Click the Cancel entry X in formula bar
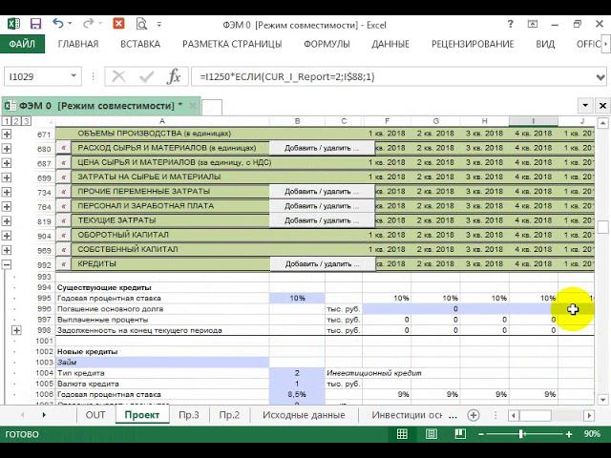Viewport: 611px width, 458px height. [x=118, y=76]
